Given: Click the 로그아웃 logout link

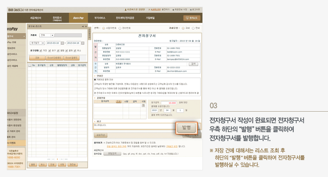Looking at the screenshot, I should (195, 10).
